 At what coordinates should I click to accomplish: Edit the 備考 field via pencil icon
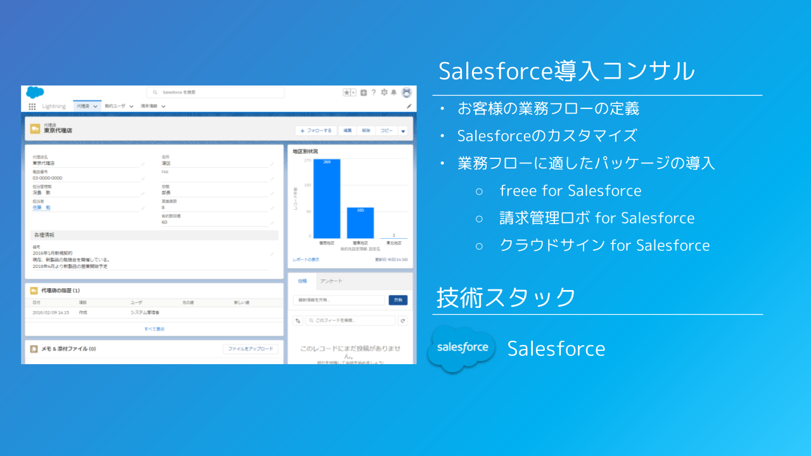click(272, 253)
